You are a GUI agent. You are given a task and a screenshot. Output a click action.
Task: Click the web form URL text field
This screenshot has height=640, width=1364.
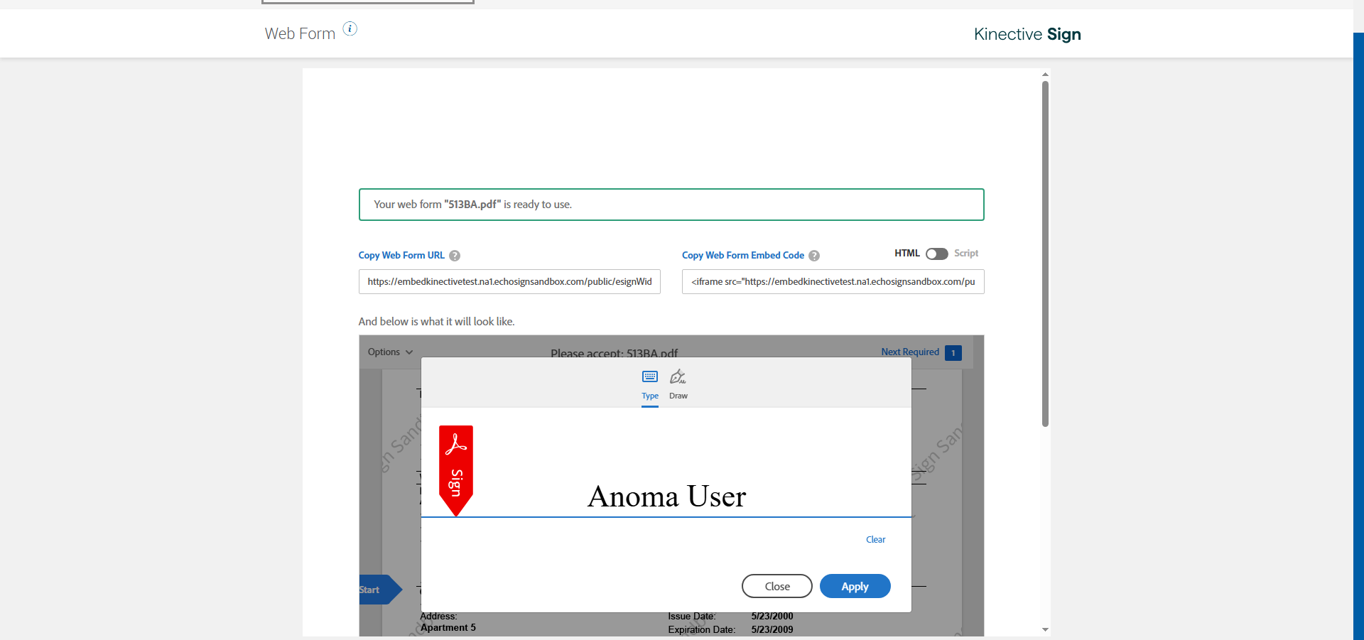point(509,281)
